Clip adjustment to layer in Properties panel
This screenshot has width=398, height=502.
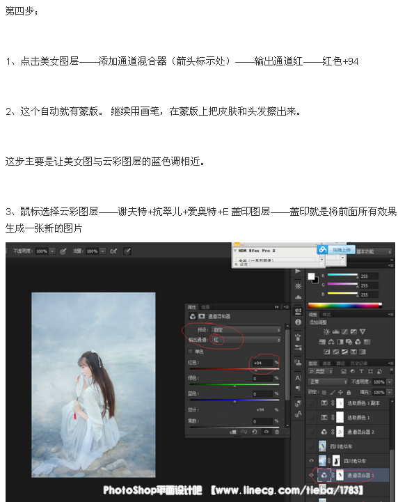pyautogui.click(x=233, y=432)
